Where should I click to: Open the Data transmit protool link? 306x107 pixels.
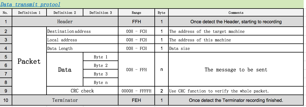click(30, 4)
